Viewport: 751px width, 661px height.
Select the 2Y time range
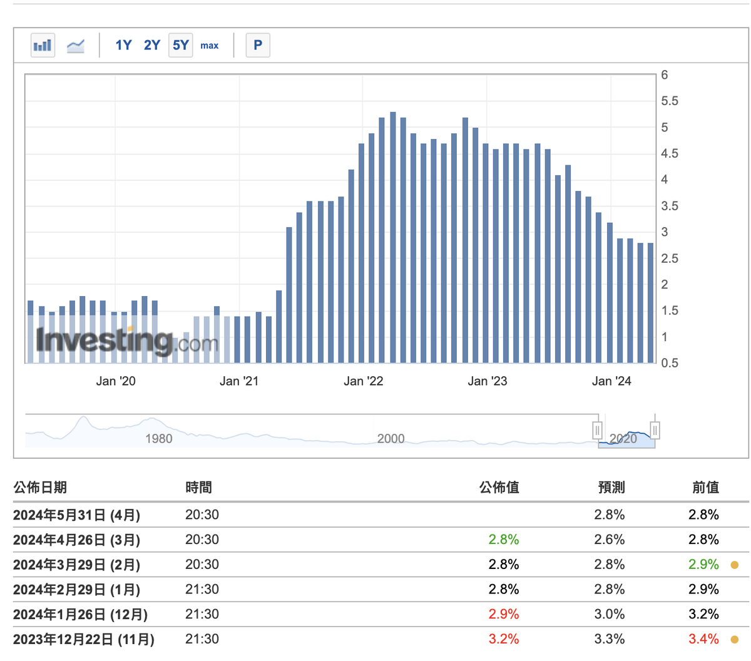pyautogui.click(x=152, y=45)
